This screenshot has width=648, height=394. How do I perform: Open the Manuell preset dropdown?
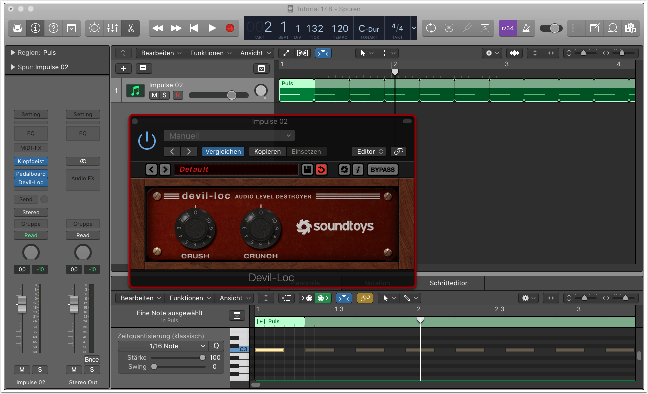229,136
